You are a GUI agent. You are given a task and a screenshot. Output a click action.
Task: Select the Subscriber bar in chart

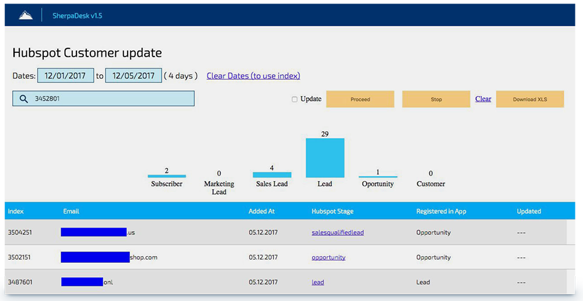coord(167,176)
